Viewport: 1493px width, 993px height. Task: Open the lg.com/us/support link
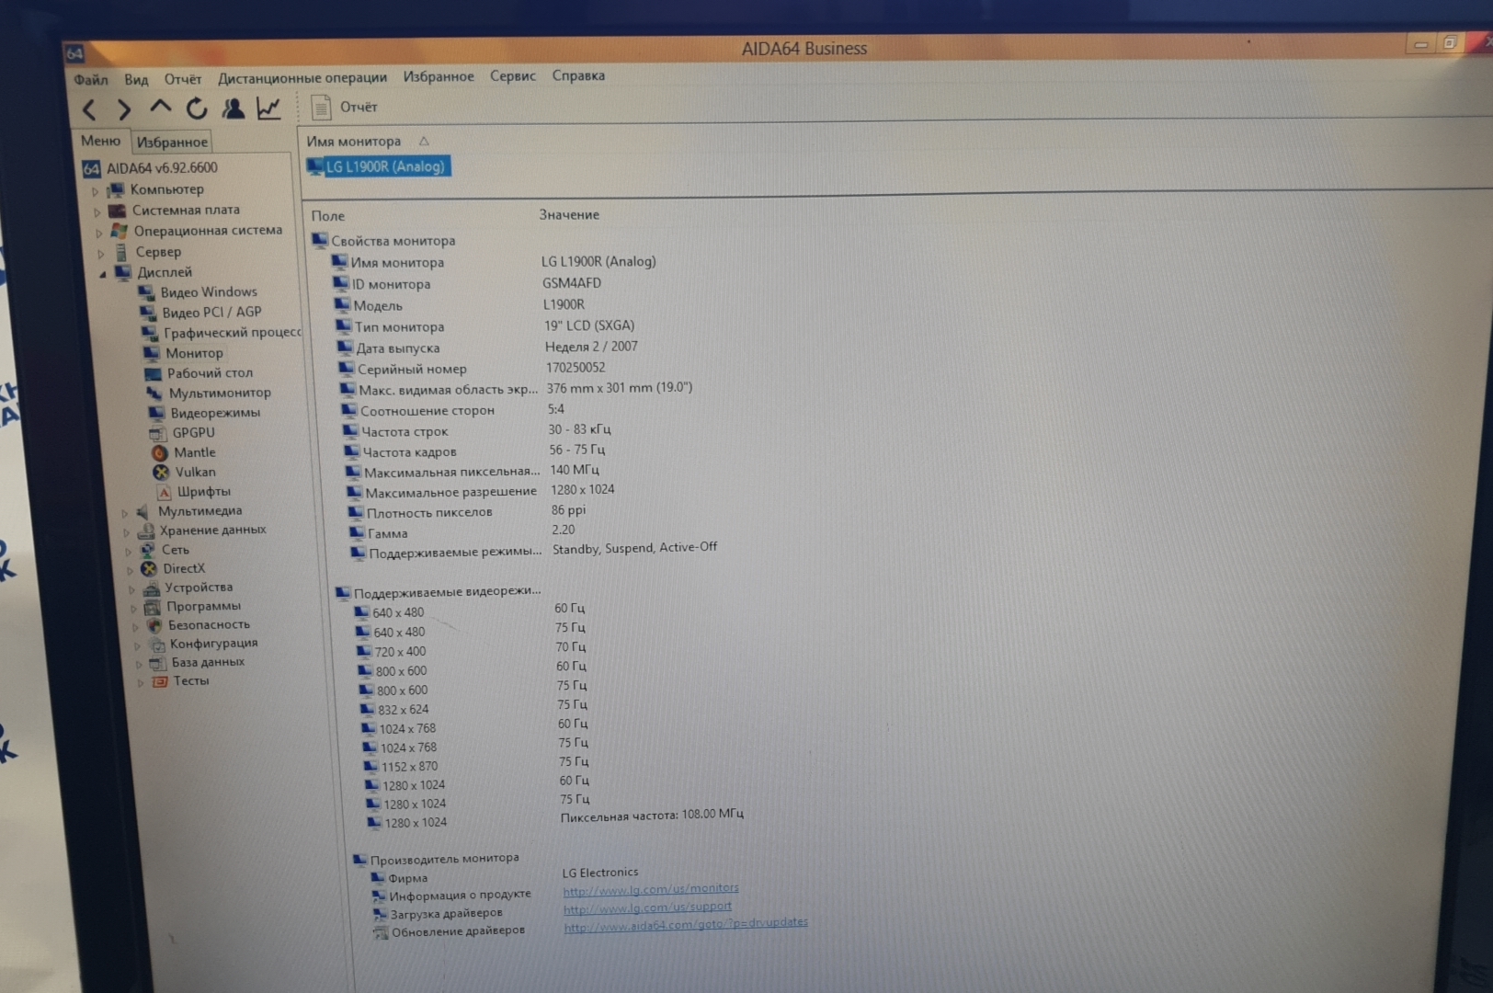(x=647, y=907)
